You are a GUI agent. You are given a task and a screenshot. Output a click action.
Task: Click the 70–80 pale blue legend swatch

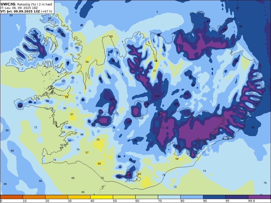(x=169, y=197)
